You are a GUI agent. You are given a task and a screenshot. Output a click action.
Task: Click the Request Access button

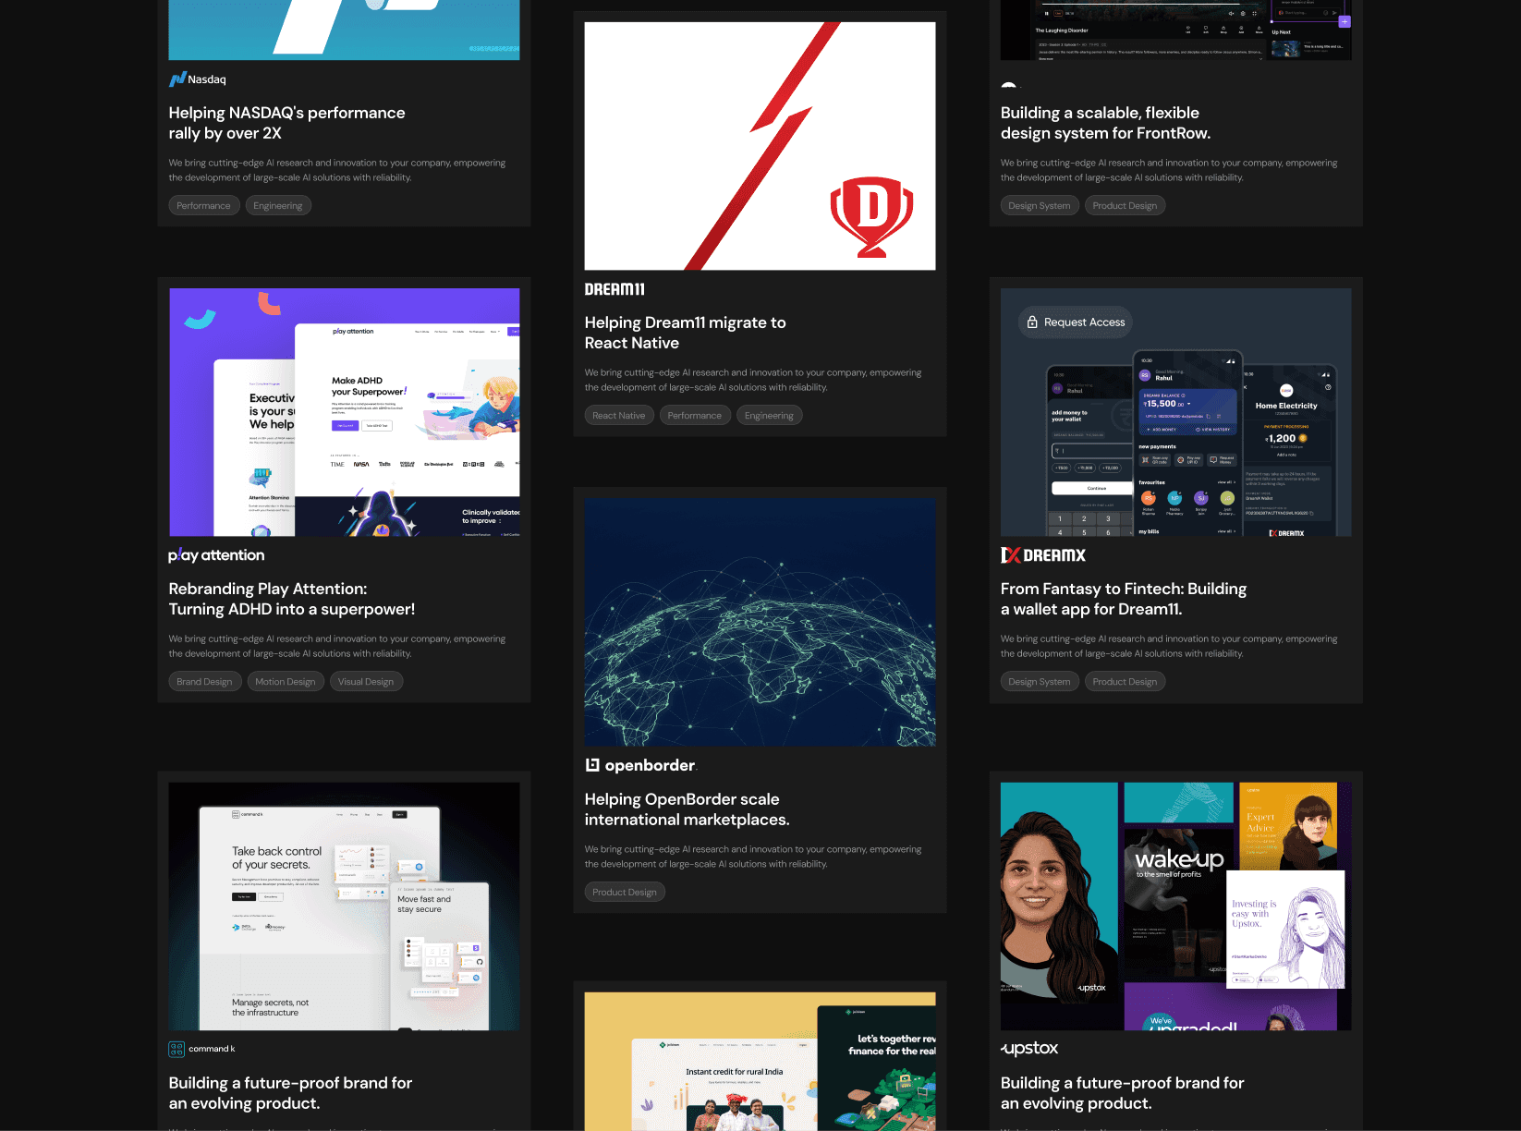pos(1076,322)
